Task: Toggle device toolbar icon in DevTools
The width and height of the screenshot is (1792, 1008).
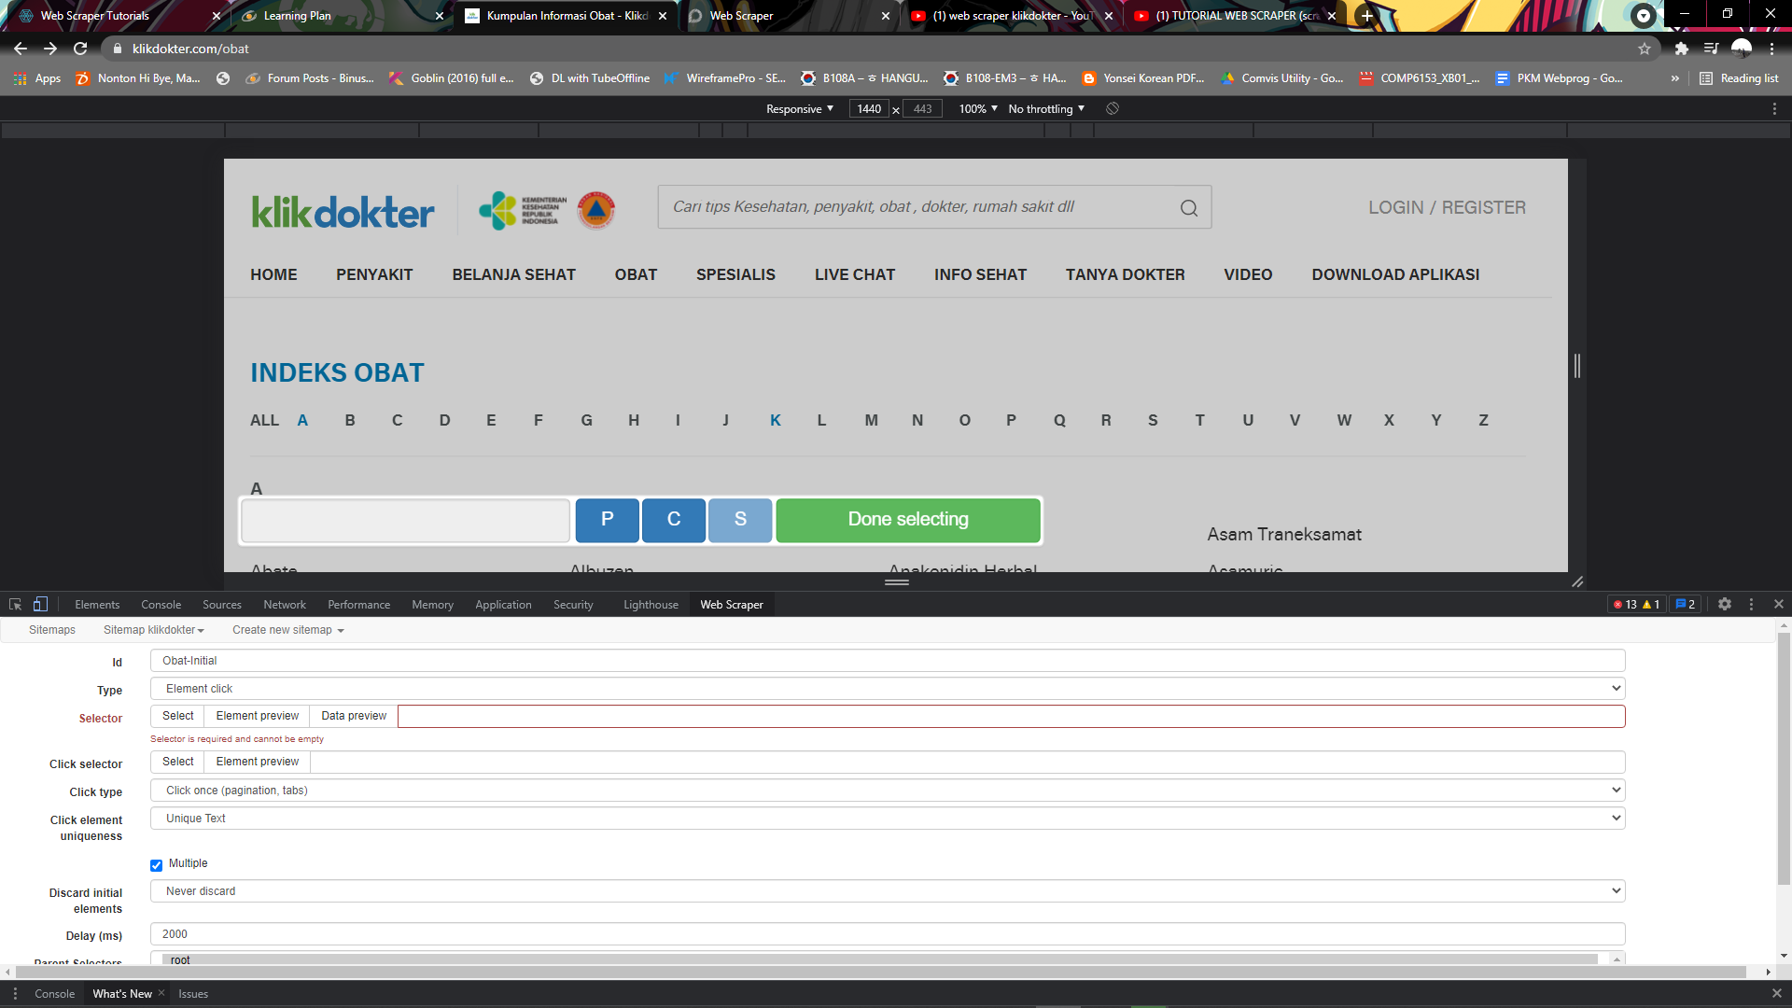Action: (x=40, y=605)
